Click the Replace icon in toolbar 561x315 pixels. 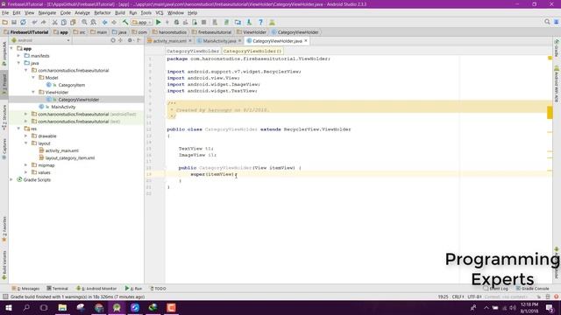coord(94,22)
